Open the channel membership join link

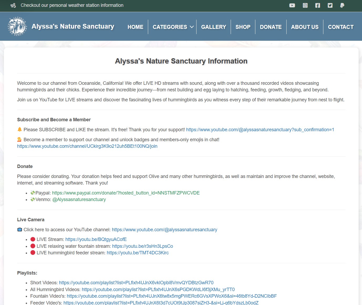(87, 146)
